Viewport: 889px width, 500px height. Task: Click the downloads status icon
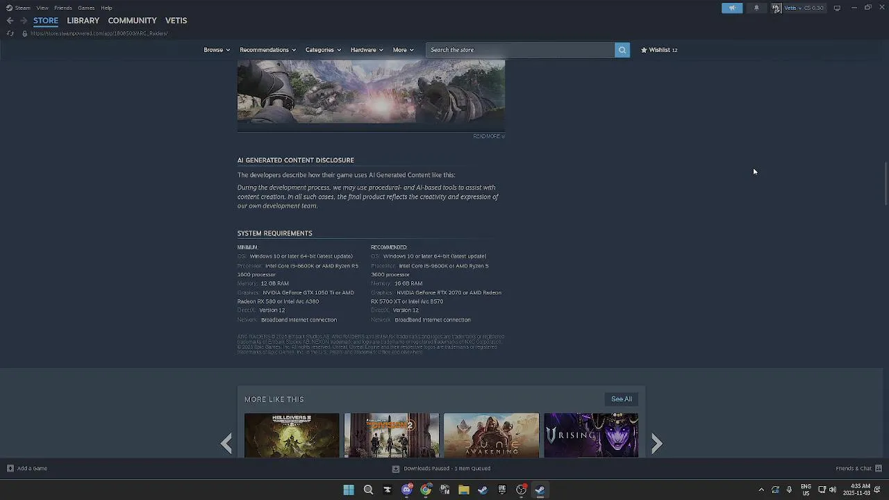[396, 469]
